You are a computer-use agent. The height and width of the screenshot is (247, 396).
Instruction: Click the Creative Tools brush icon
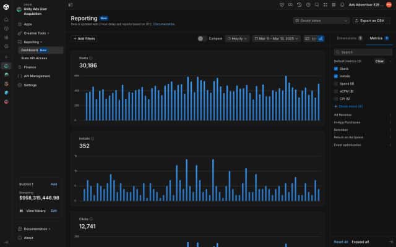pos(20,33)
